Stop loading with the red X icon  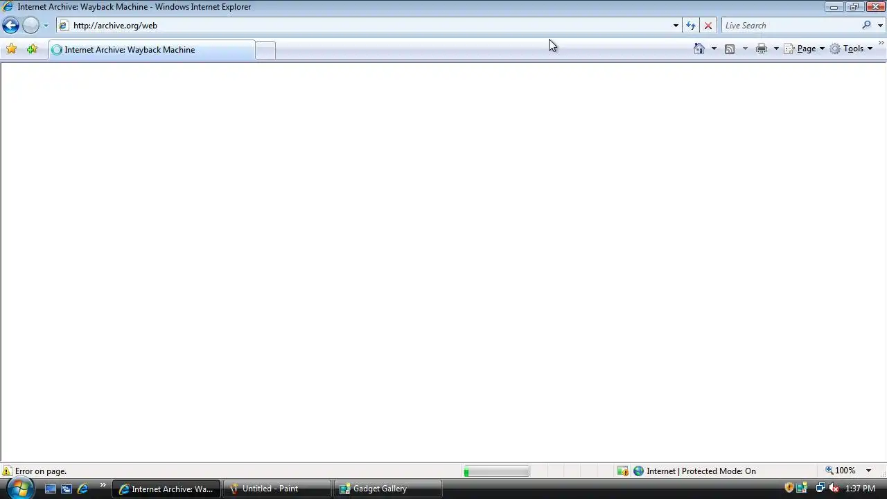coord(708,26)
